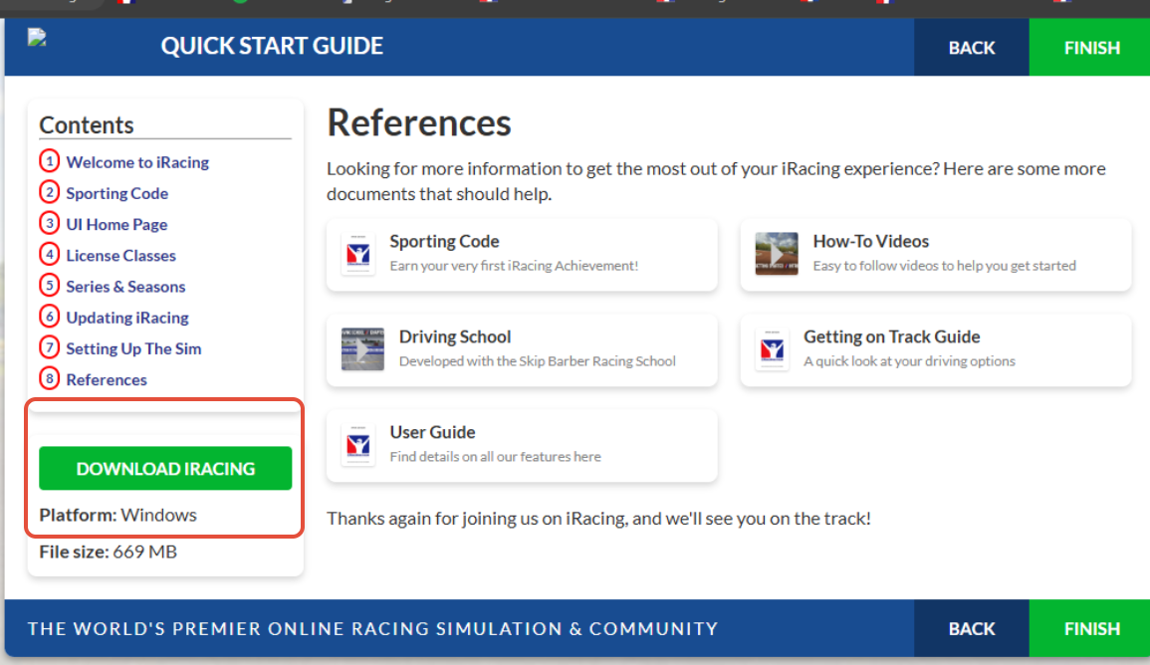
Task: Click the Back button in the bottom footer
Action: (971, 628)
